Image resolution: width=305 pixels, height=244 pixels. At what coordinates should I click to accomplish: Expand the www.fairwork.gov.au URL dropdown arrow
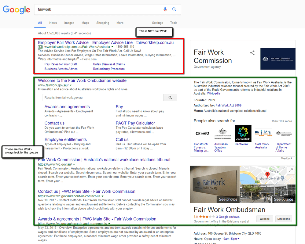pyautogui.click(x=71, y=85)
